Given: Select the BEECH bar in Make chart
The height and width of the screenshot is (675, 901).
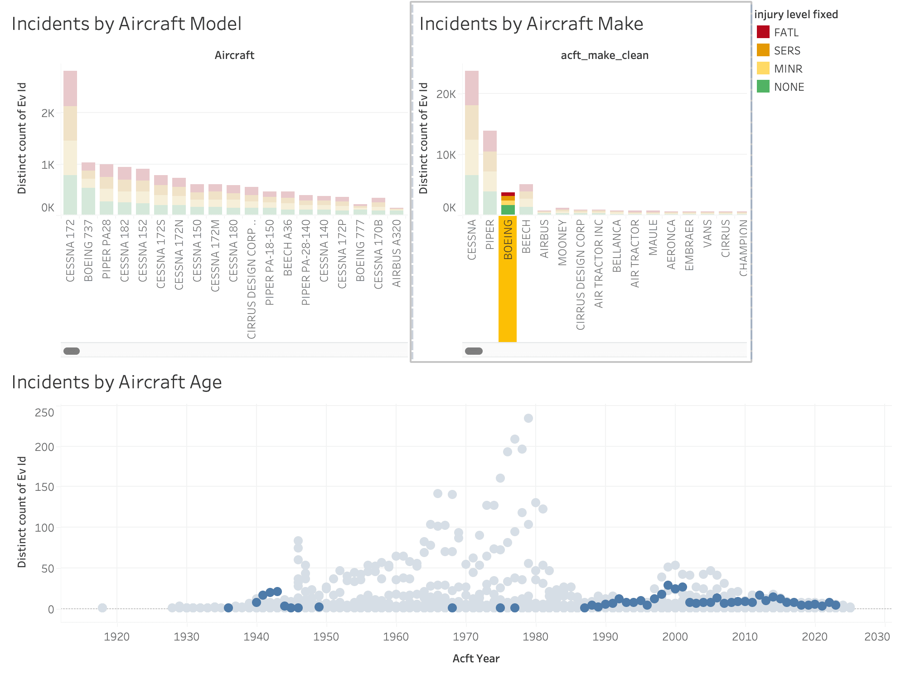Looking at the screenshot, I should coord(526,199).
